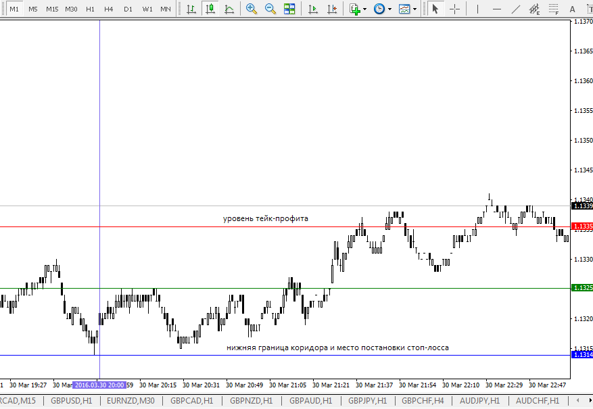
Task: Open the GBPUSD,H1 chart tab
Action: [x=71, y=401]
